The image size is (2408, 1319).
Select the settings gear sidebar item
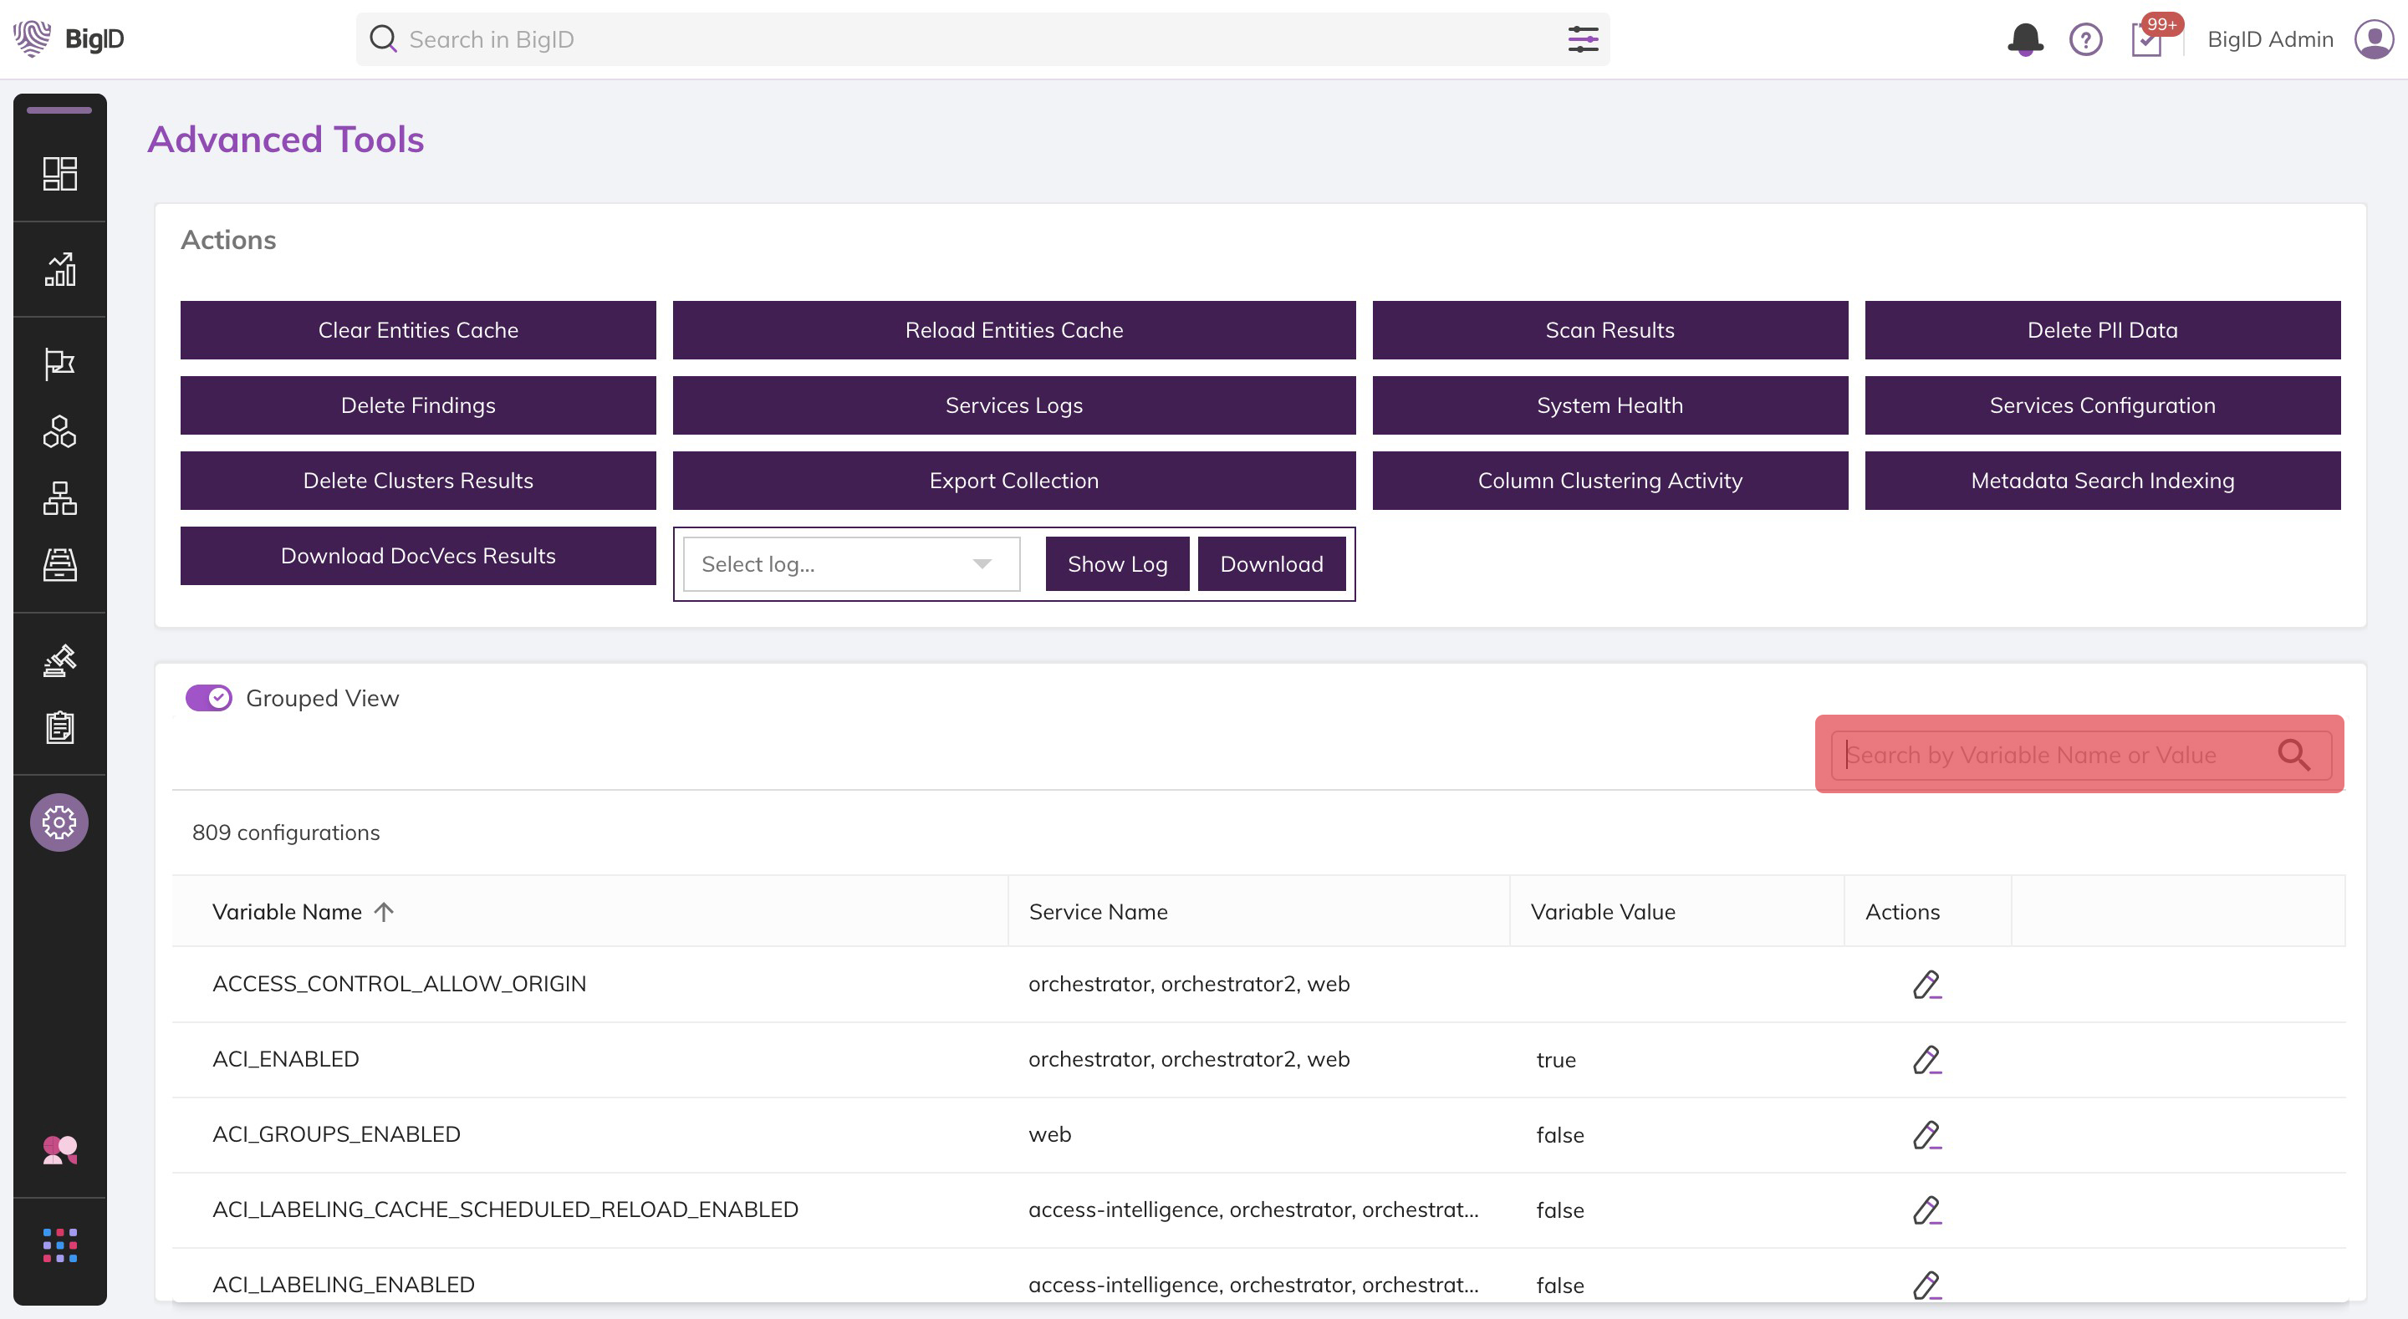point(60,822)
